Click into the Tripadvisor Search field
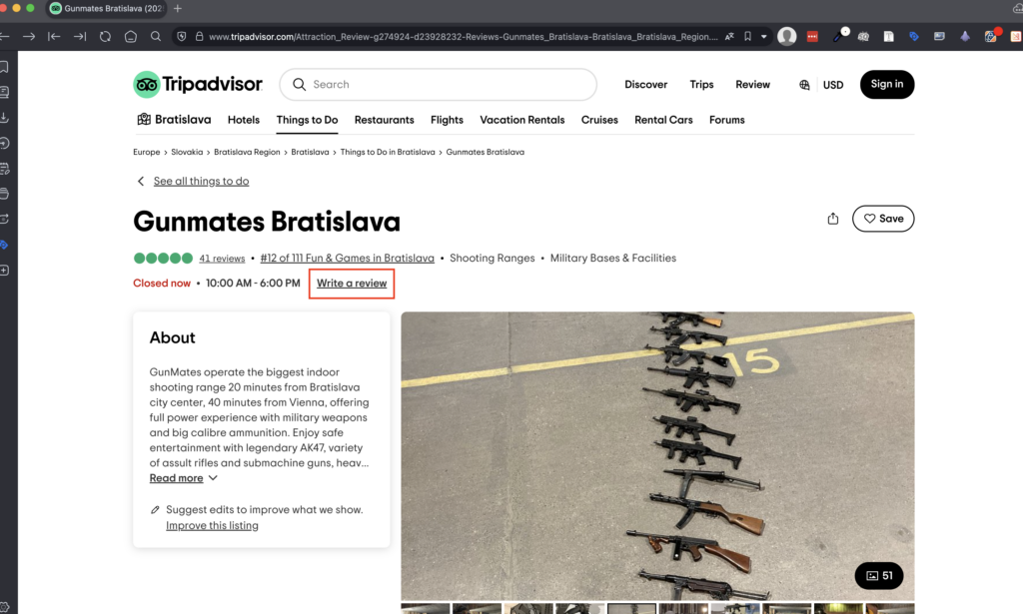This screenshot has height=614, width=1023. click(439, 84)
